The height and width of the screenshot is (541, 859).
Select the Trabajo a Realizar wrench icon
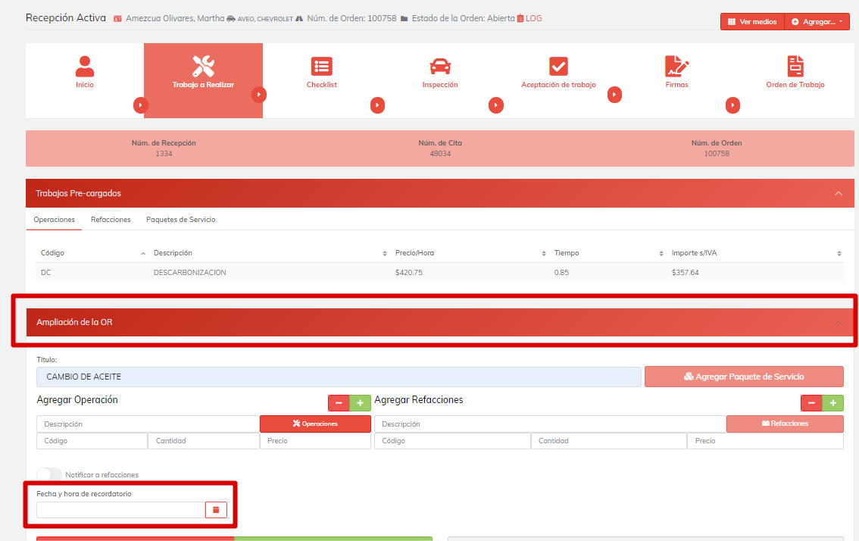203,67
